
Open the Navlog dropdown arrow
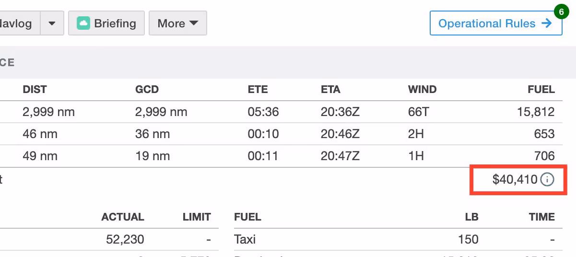pos(52,23)
